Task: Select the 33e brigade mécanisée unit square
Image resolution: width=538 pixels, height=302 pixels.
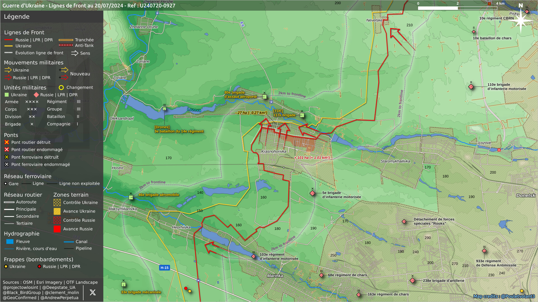Action: (124, 285)
